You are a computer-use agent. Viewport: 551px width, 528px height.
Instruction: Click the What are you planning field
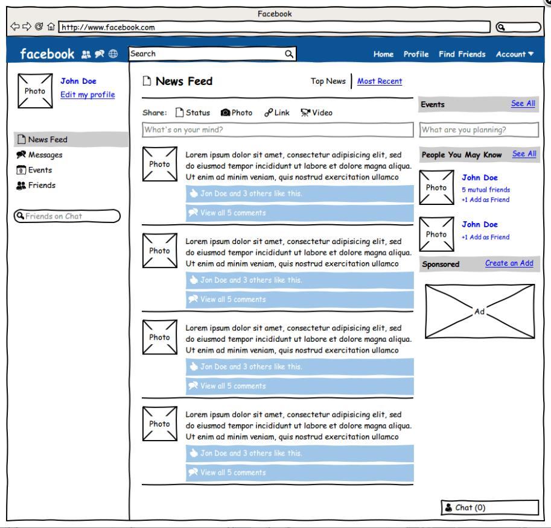479,130
